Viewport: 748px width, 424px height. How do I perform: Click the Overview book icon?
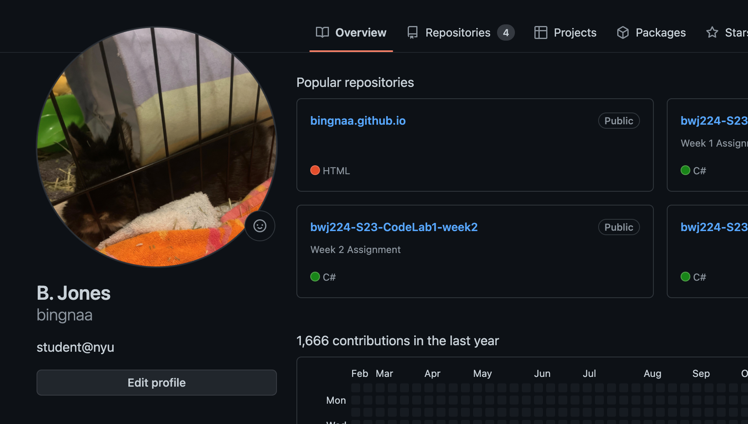coord(322,32)
